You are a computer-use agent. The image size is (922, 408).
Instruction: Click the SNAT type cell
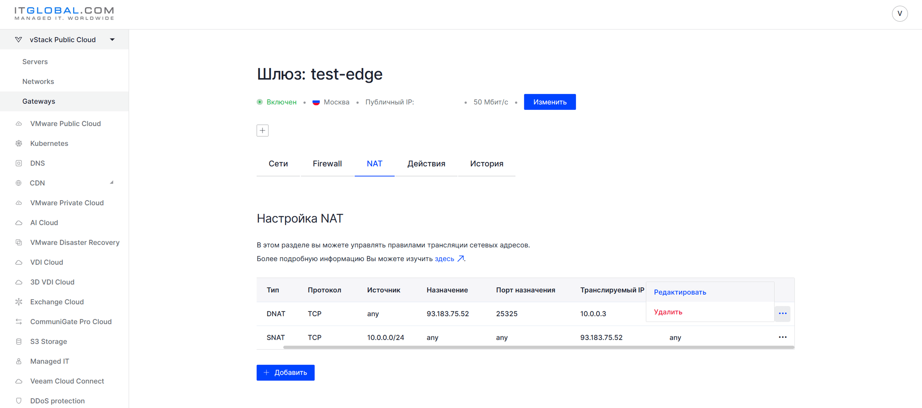pos(276,337)
